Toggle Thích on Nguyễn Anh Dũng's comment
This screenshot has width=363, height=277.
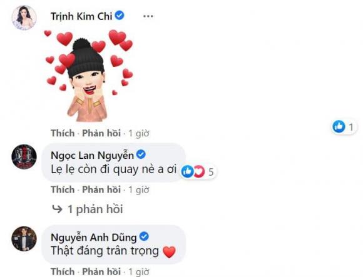click(x=63, y=271)
